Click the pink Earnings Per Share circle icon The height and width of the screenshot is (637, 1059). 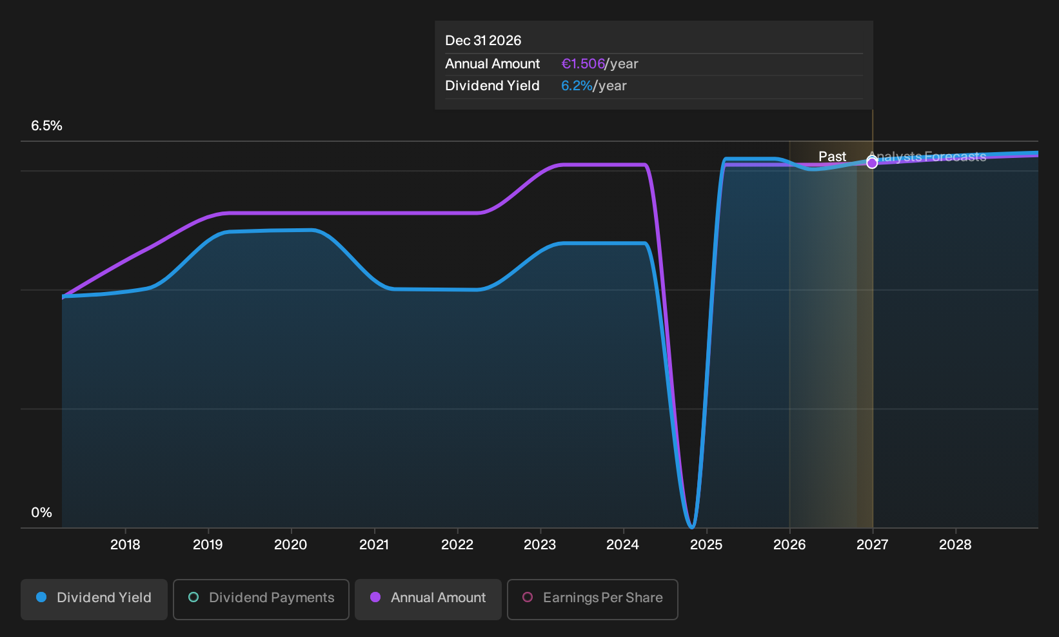[528, 598]
